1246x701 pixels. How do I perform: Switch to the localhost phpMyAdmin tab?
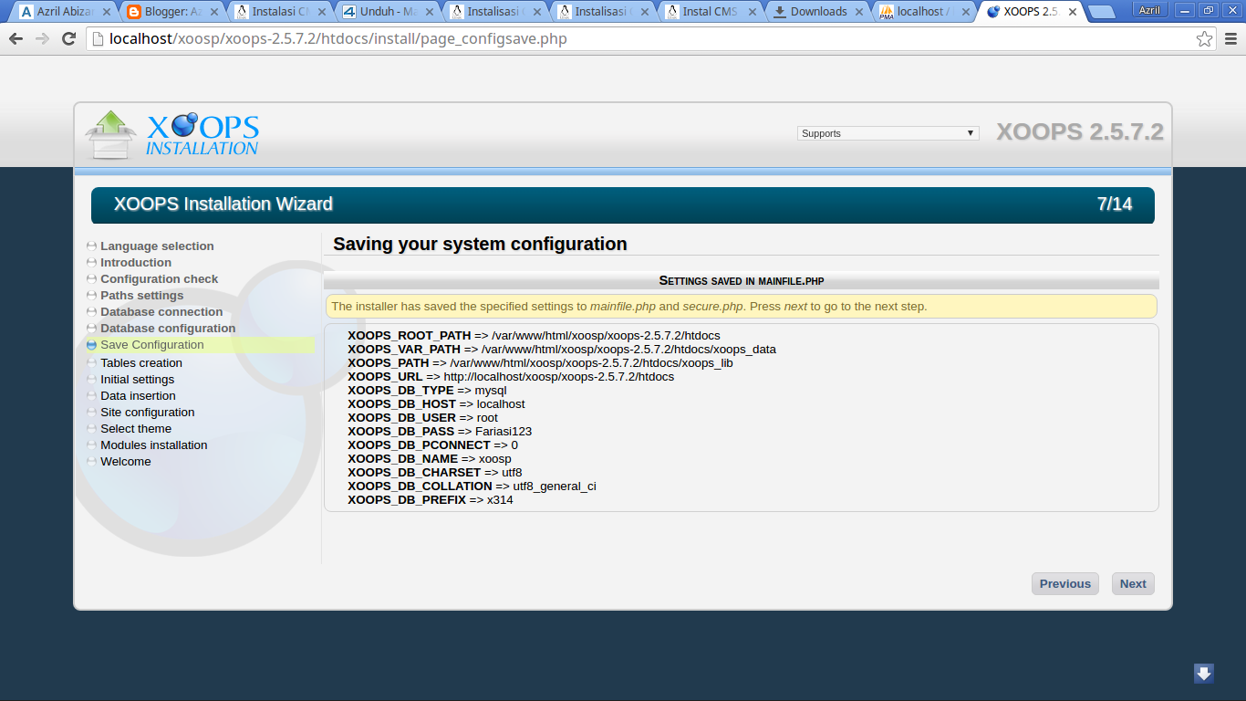[x=923, y=12]
